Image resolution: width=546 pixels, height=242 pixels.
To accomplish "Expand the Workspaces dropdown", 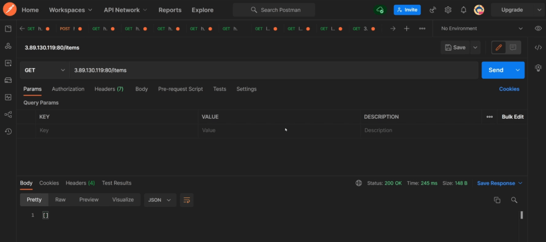I will click(x=71, y=10).
